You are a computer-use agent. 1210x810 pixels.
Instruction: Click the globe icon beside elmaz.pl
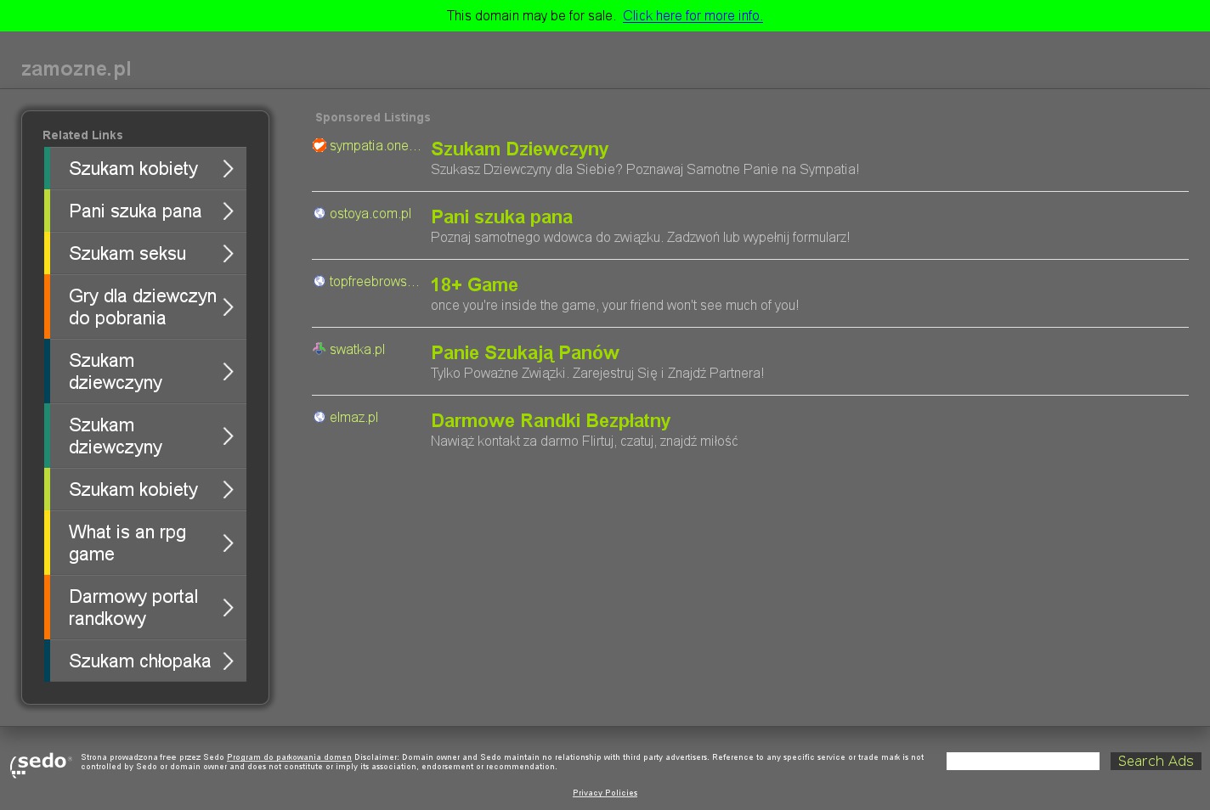pos(319,418)
